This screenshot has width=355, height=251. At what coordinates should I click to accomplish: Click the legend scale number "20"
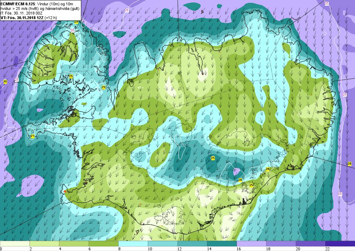[x=298, y=249]
